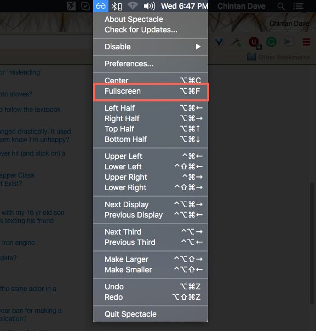Select About Spectacle

151,19
